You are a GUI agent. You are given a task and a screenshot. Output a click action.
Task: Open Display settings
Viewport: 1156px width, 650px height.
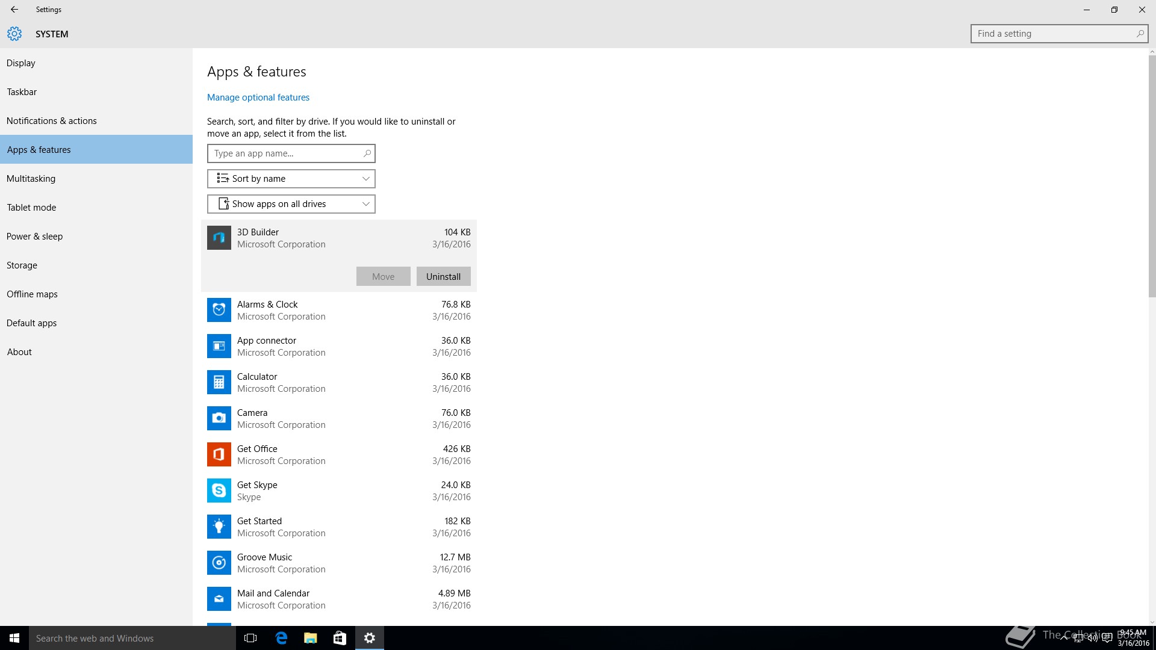click(96, 63)
